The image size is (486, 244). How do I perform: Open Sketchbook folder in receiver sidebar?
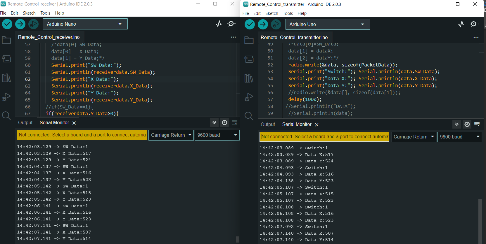click(6, 40)
